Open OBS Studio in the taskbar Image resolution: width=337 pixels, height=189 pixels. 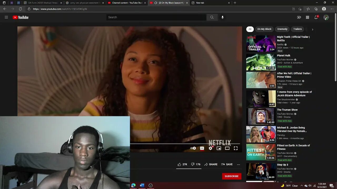tap(151, 186)
